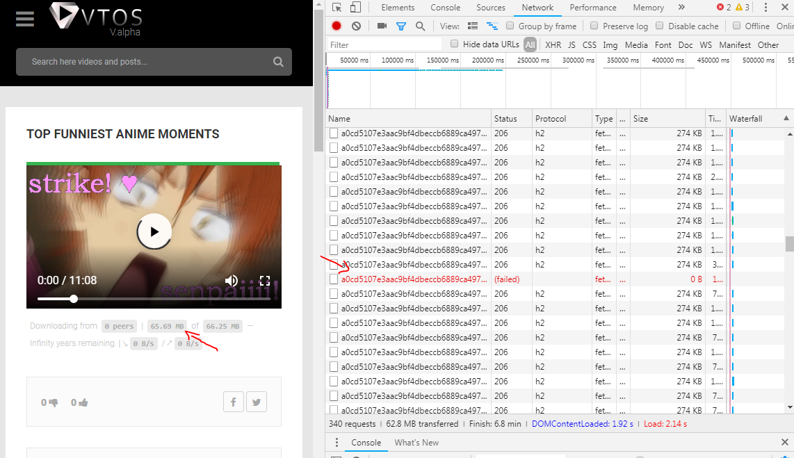Click the TOP FUNNIEST ANIME MOMENTS title
Image resolution: width=794 pixels, height=458 pixels.
click(x=123, y=134)
